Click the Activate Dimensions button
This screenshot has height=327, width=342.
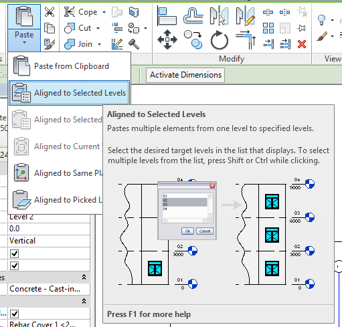[x=185, y=75]
